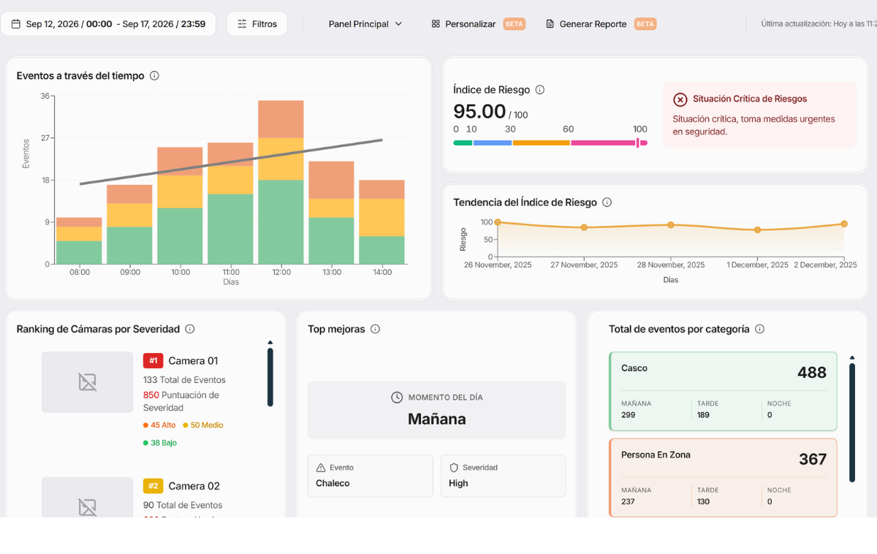Select the 12:00 bar in events chart
The width and height of the screenshot is (877, 554).
coord(281,182)
